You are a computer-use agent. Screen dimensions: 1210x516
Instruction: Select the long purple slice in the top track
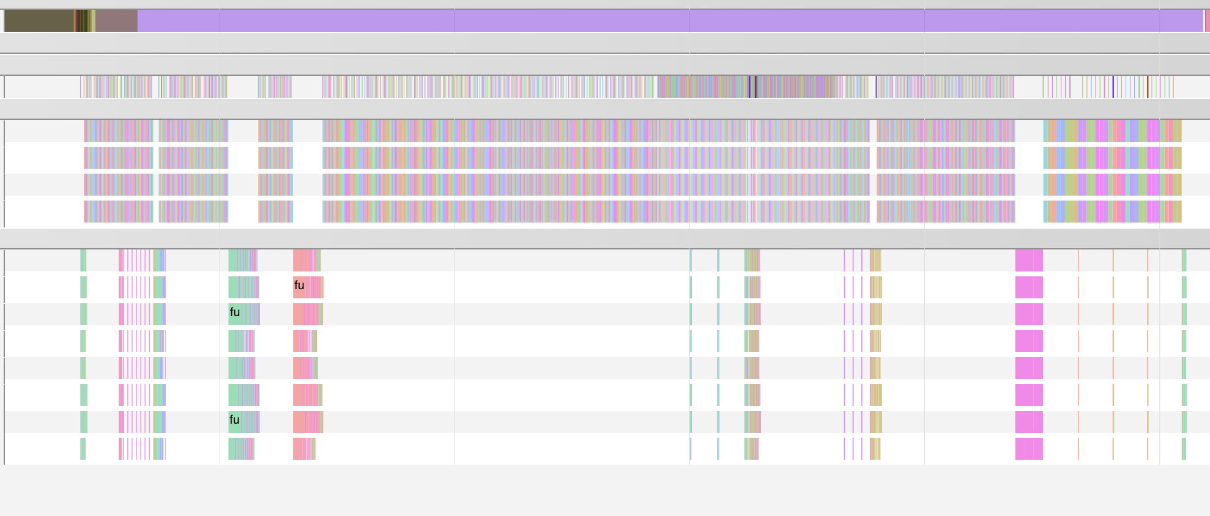[670, 21]
